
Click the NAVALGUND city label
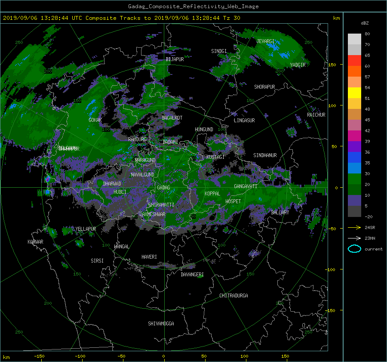click(142, 174)
